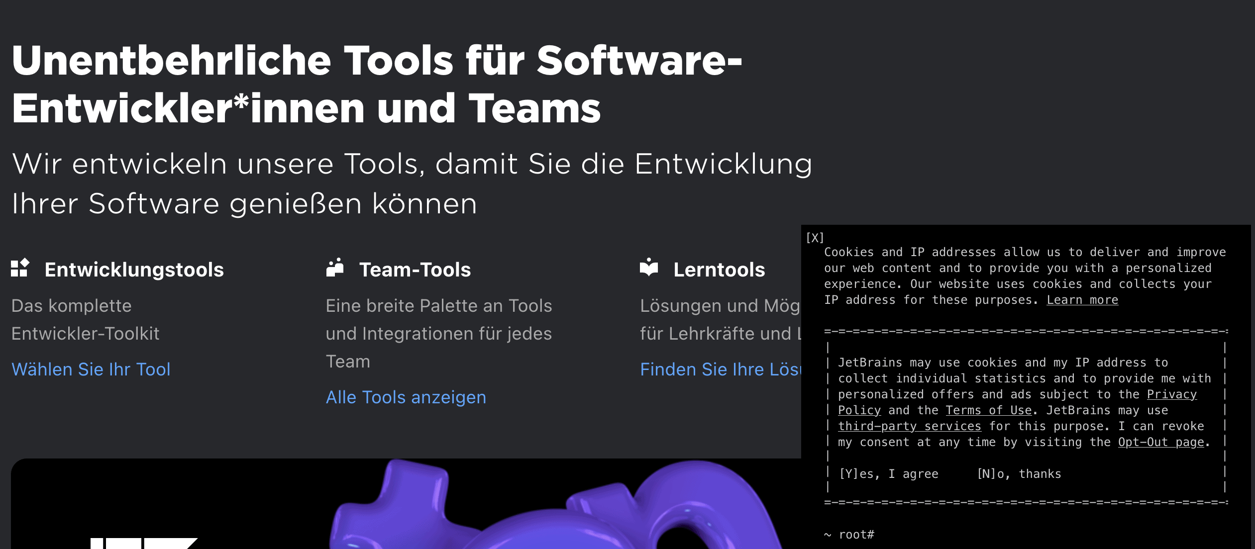1255x549 pixels.
Task: Open the Team-Tools heading
Action: pos(415,270)
